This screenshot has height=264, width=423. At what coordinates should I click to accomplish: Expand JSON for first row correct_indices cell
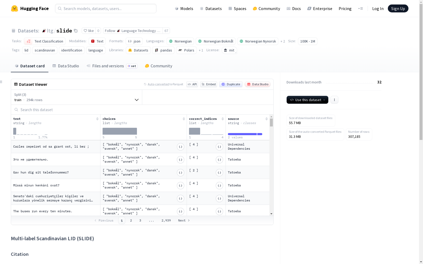pos(219,147)
